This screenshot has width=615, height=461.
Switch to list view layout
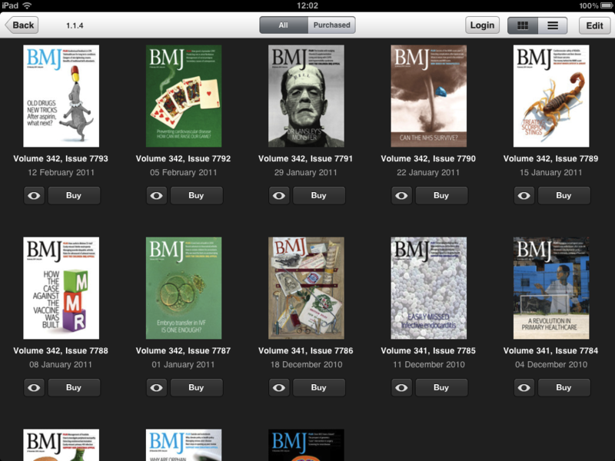pos(553,25)
